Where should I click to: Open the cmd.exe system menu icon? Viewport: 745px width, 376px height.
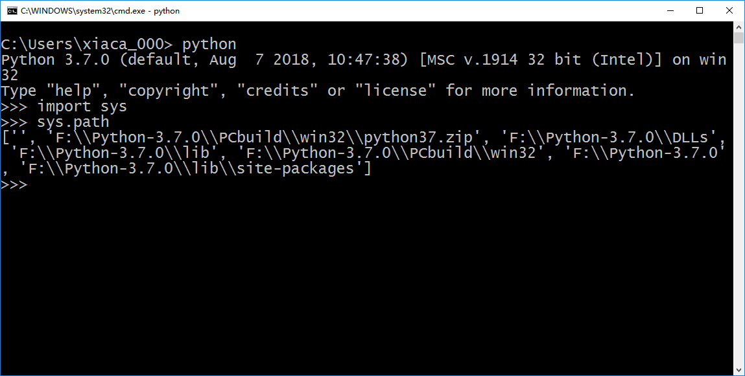point(12,11)
